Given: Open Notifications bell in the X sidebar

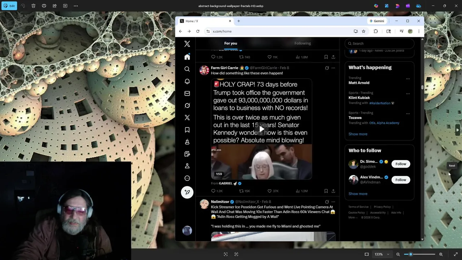Looking at the screenshot, I should (x=187, y=81).
